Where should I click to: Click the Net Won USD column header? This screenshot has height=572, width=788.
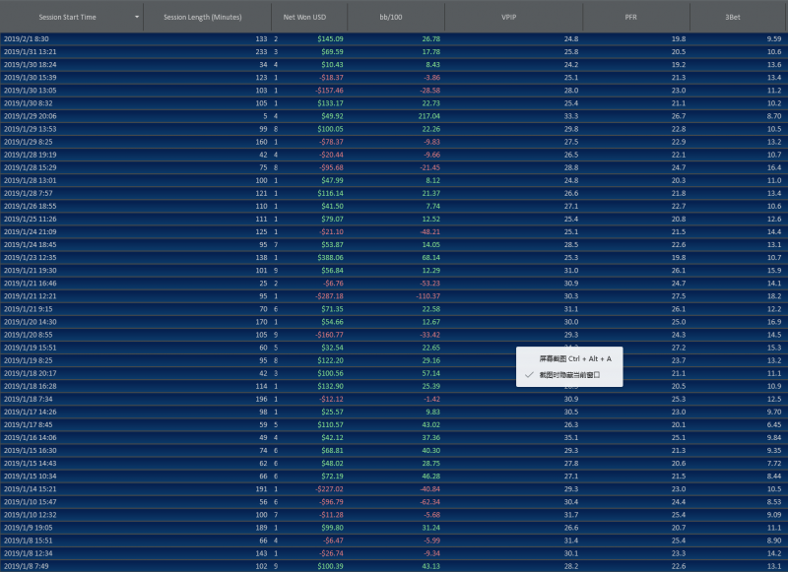point(303,18)
